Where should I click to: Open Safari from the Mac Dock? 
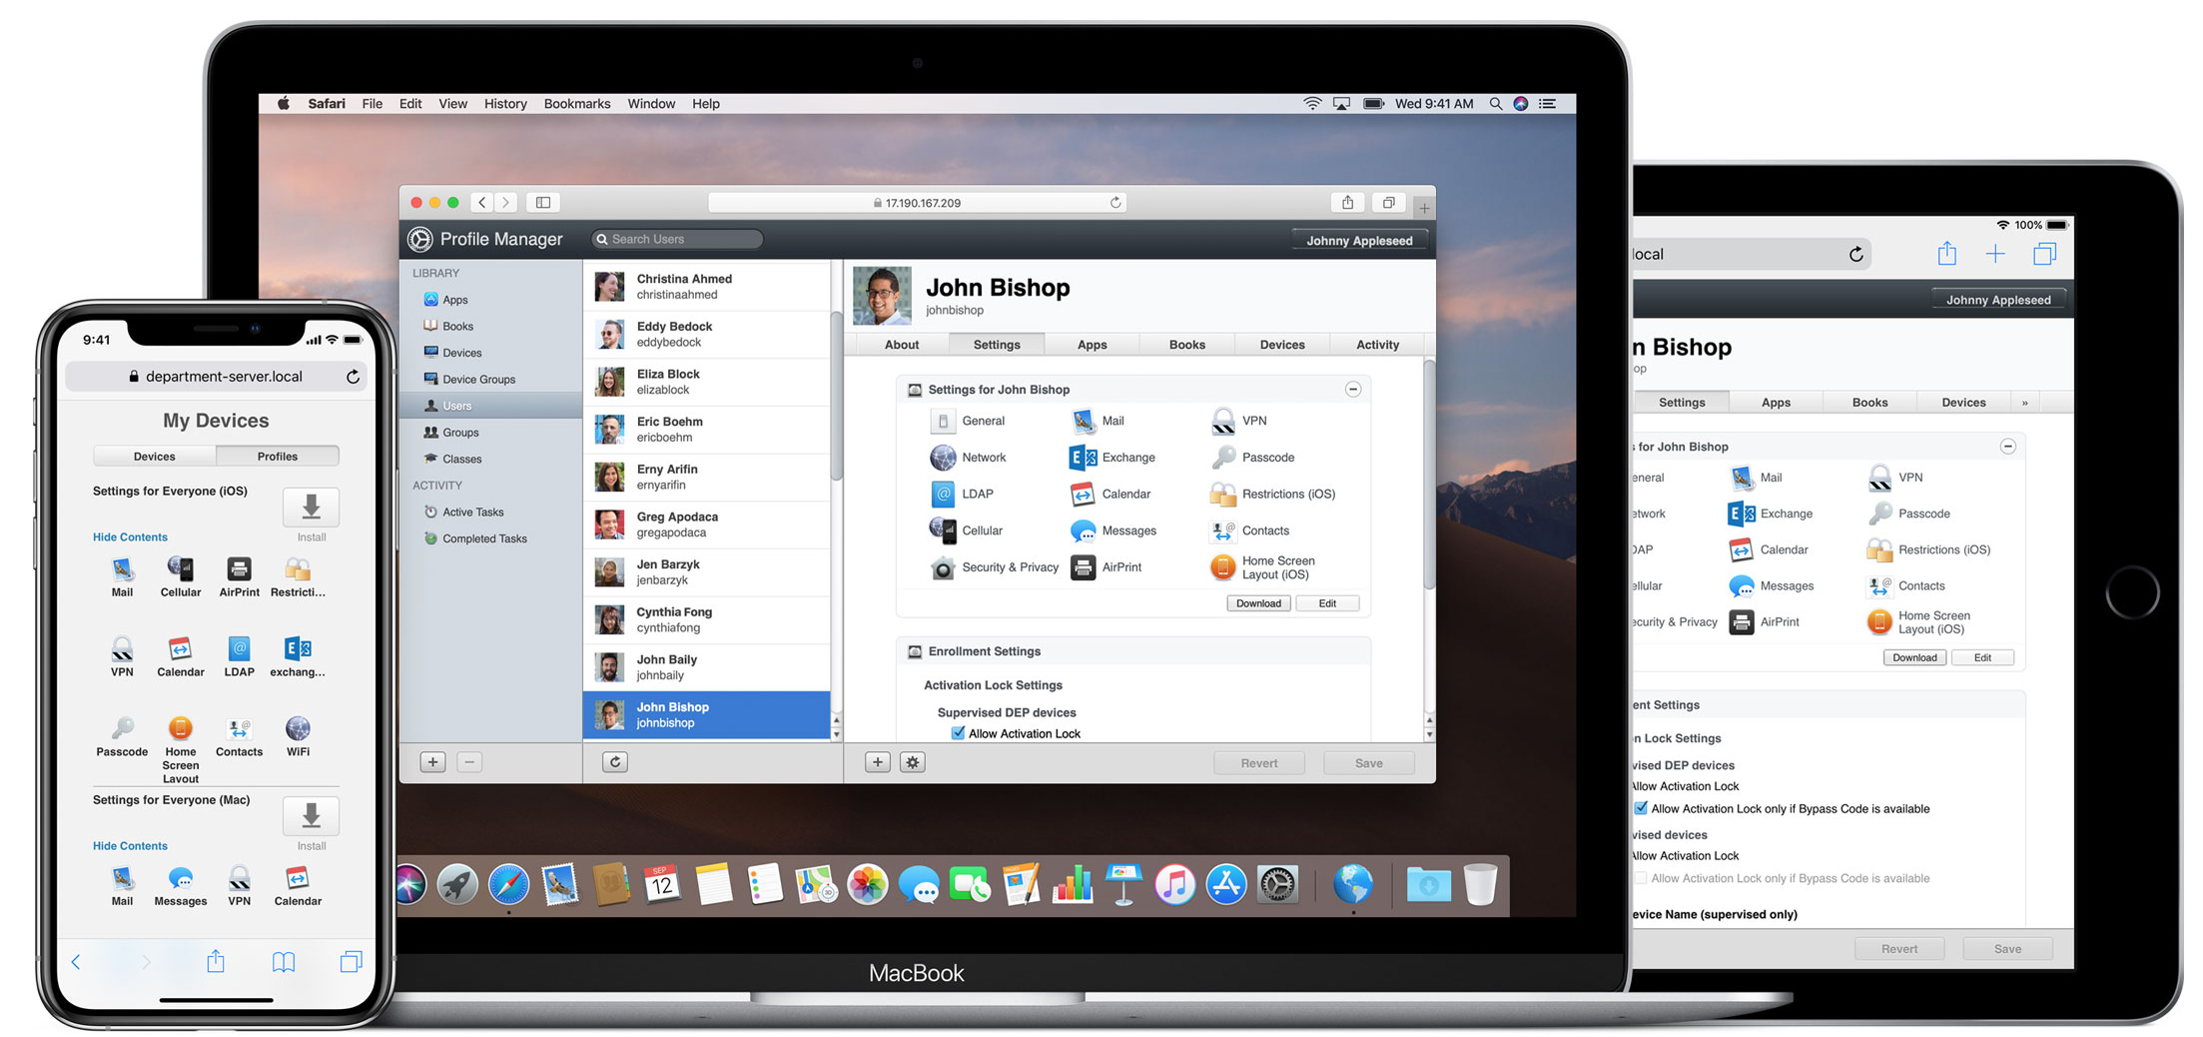pos(508,884)
